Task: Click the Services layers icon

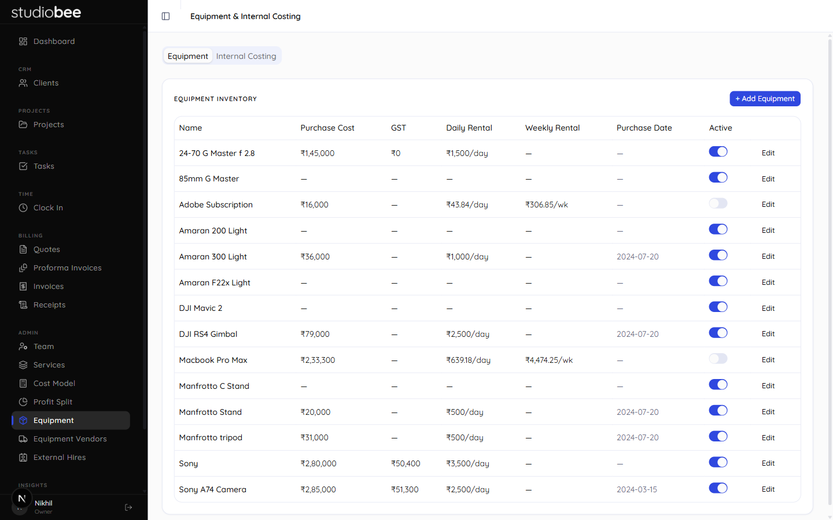Action: pyautogui.click(x=23, y=365)
